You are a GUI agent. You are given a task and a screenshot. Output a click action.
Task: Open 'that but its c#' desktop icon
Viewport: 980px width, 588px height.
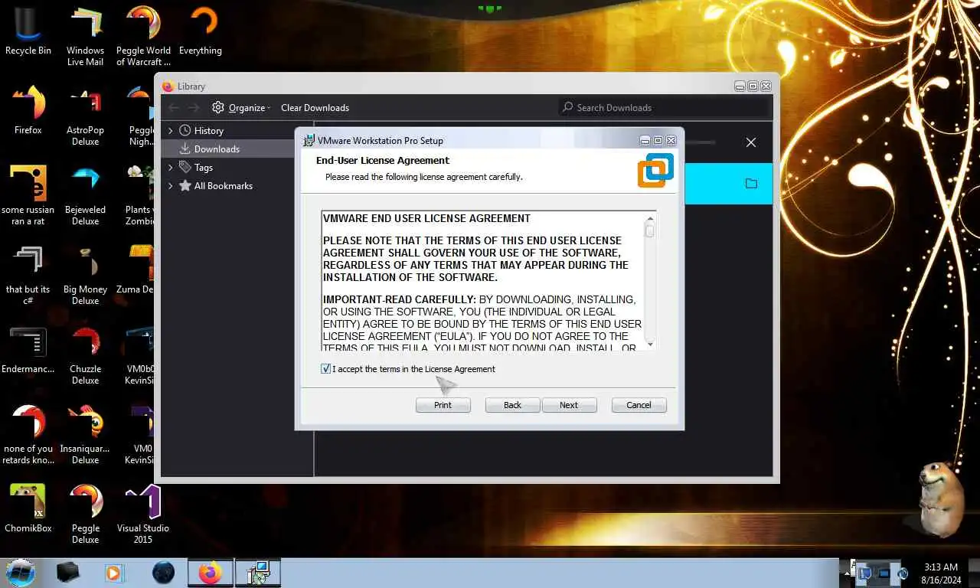(28, 275)
